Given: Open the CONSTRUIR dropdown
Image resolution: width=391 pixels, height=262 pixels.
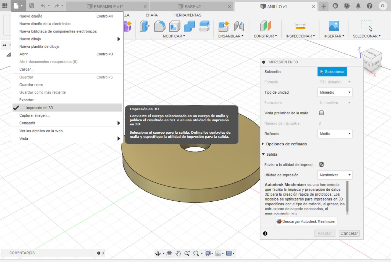Looking at the screenshot, I should click(x=265, y=36).
